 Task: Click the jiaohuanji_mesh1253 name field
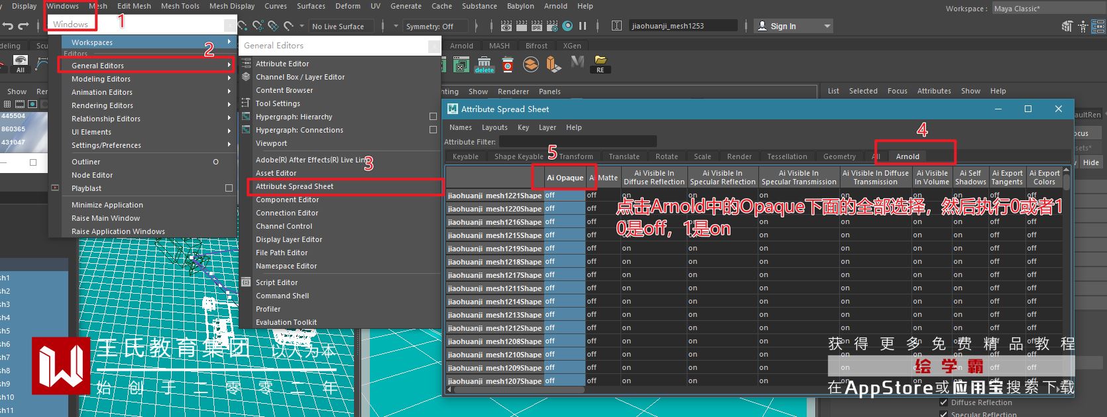coord(683,26)
